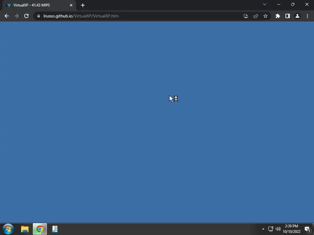Share this page using the share icon

click(256, 16)
